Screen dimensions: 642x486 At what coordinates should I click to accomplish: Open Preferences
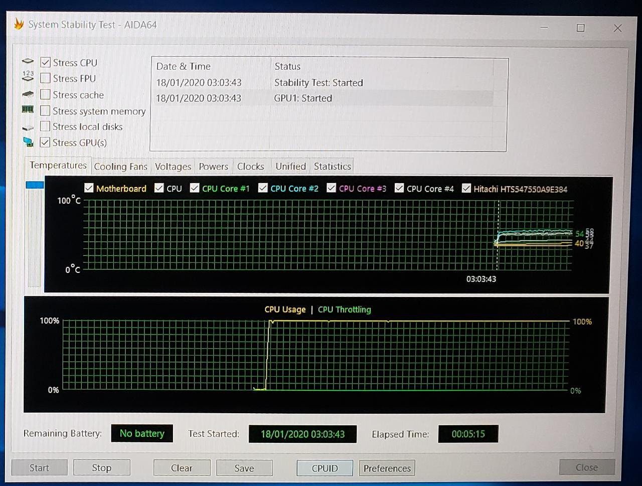[387, 468]
